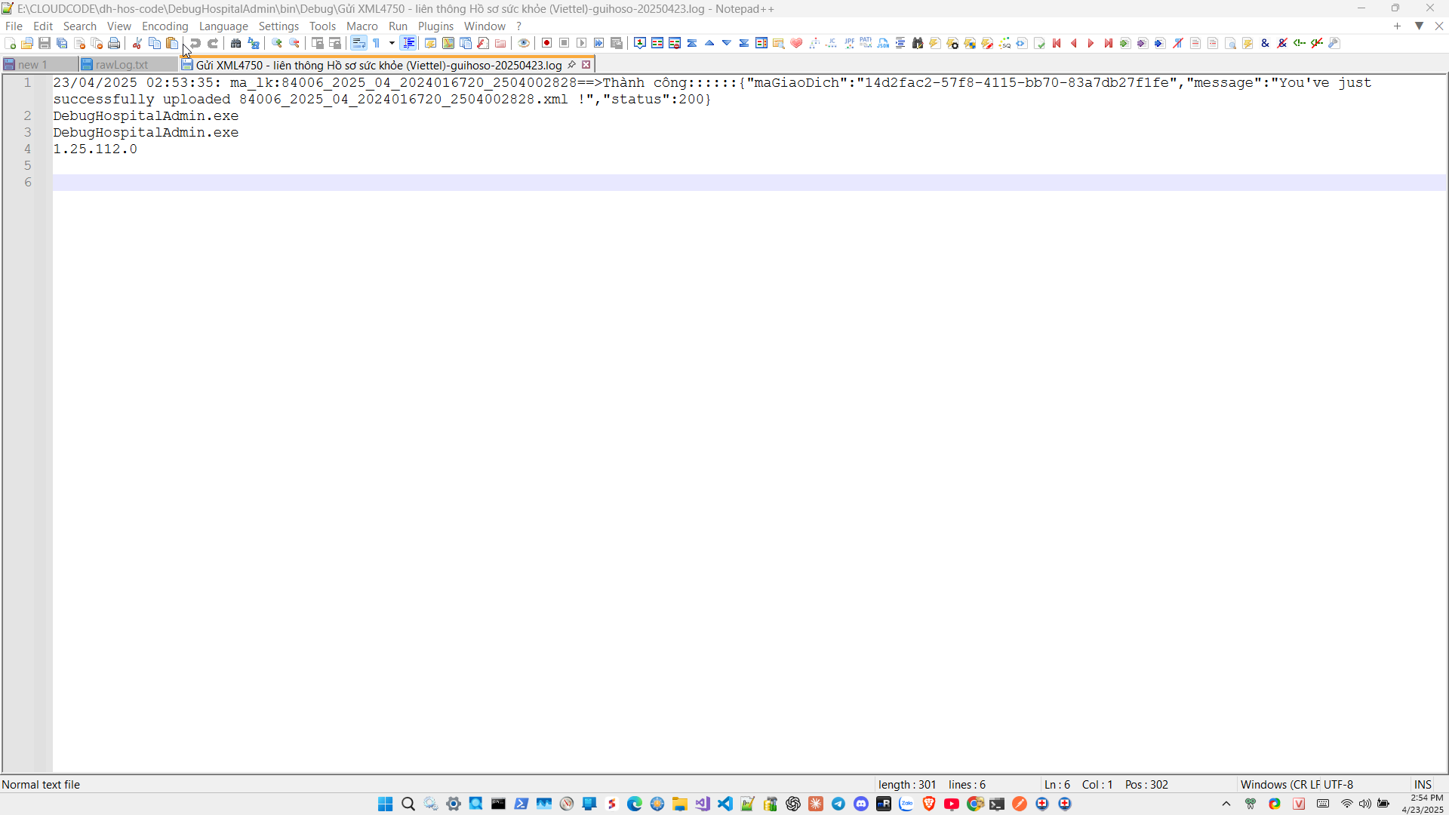Click the Save file toolbar icon
This screenshot has height=815, width=1449.
[45, 44]
